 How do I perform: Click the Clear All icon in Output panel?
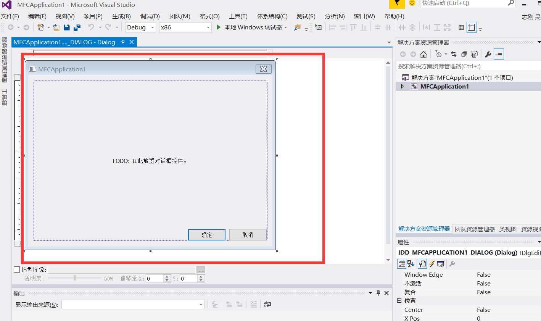pos(254,304)
